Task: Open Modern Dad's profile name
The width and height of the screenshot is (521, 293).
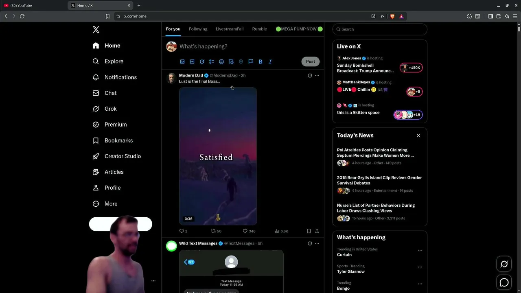Action: (191, 75)
